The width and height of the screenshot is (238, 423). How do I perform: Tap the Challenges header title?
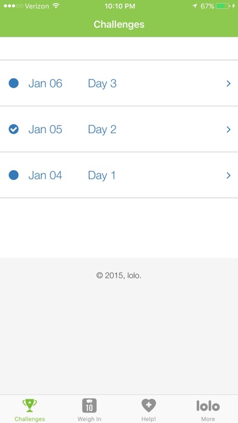[x=119, y=24]
